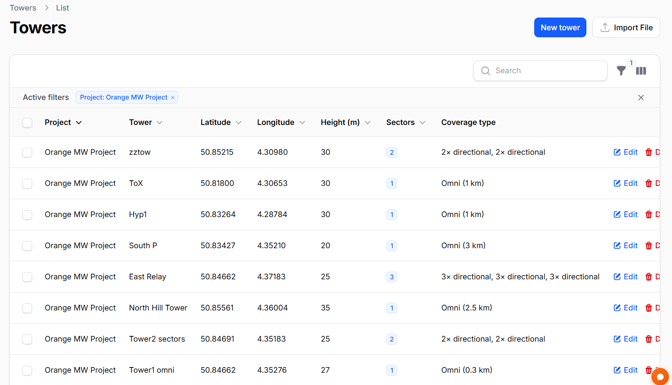Image resolution: width=672 pixels, height=385 pixels.
Task: Delete the ToX tower row
Action: (652, 183)
